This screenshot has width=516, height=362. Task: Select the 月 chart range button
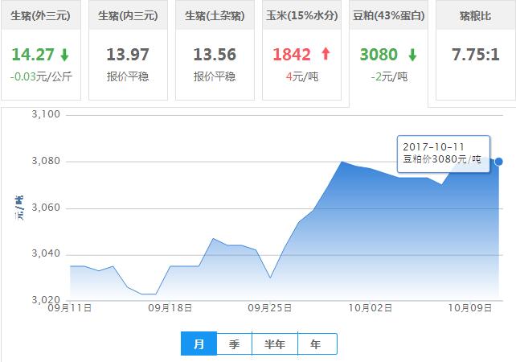(x=199, y=343)
